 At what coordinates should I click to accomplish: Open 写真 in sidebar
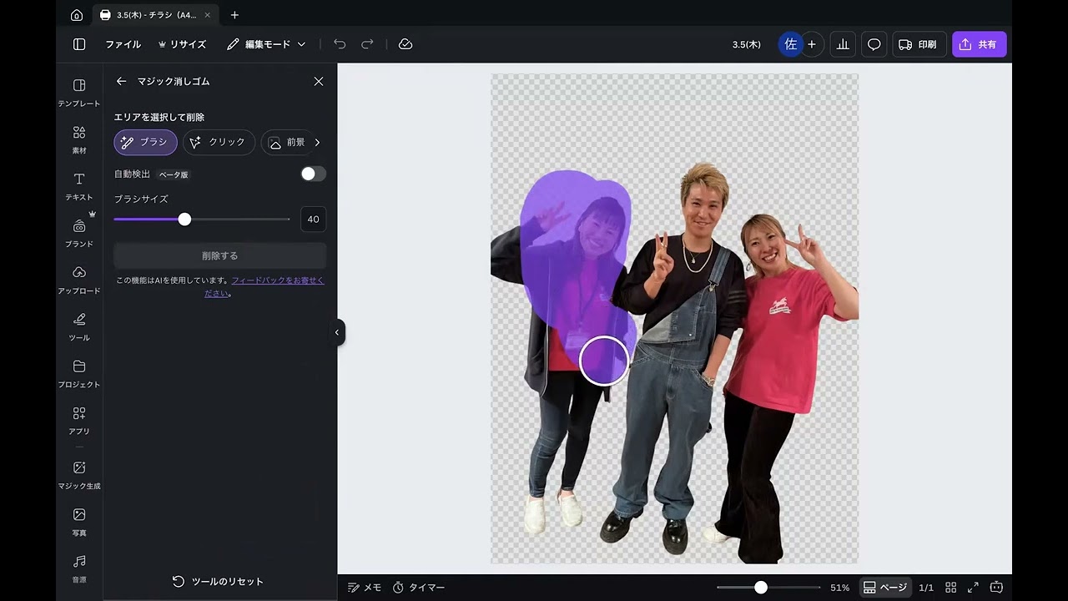pos(79,521)
